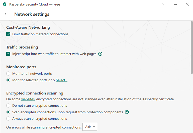
Task: Open the websites exclusions link
Action: pyautogui.click(x=28, y=99)
